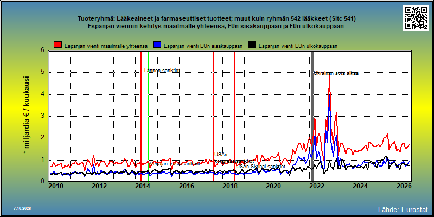Viewport: 434px width, 217px height.
Task: Click the y-axis value 6
Action: point(43,50)
